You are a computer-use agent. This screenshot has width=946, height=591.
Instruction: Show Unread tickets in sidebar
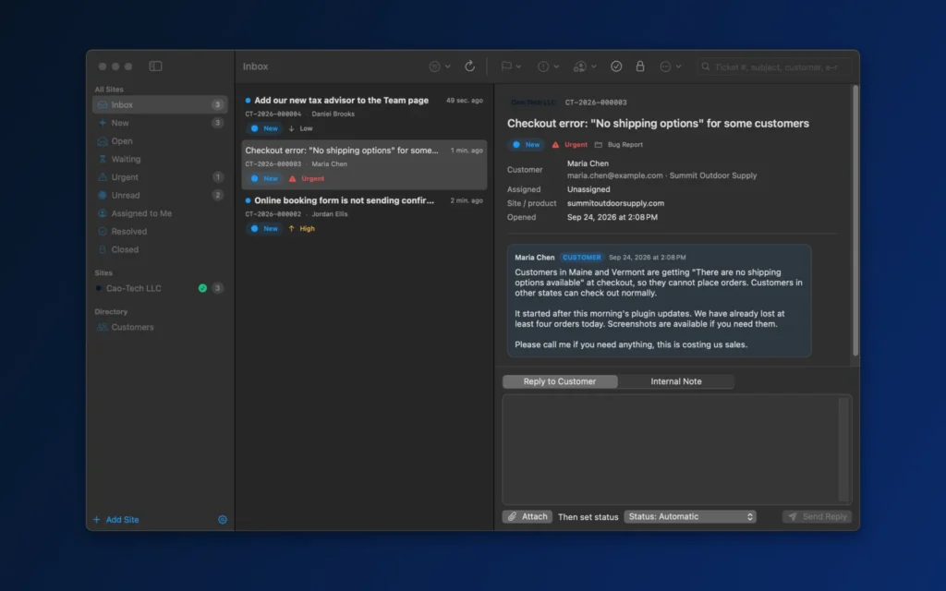click(x=160, y=196)
